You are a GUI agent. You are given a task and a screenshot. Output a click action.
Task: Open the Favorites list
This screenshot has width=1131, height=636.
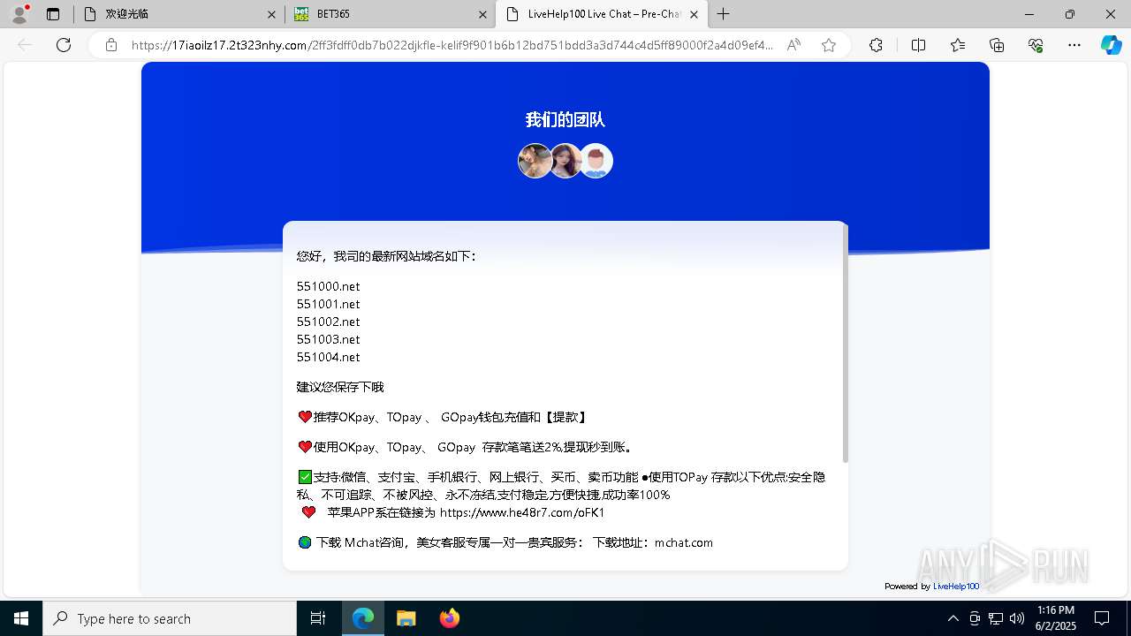pos(958,45)
